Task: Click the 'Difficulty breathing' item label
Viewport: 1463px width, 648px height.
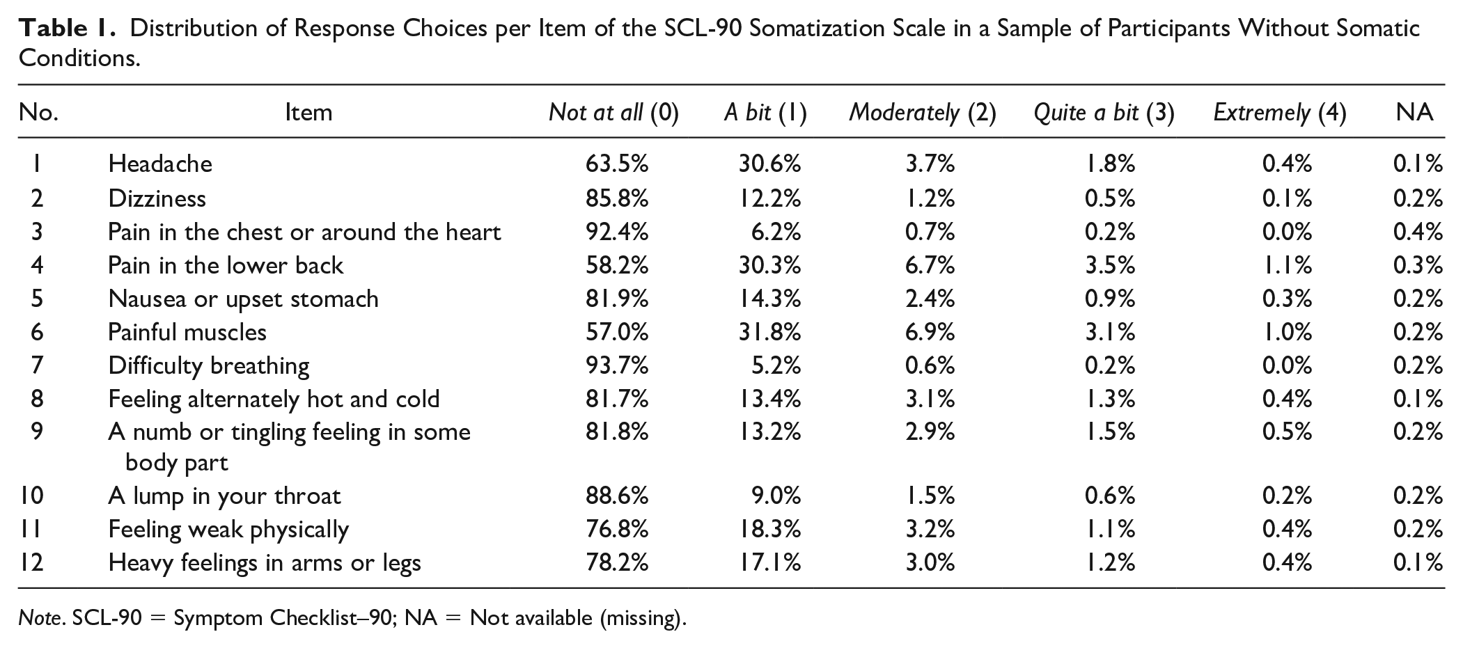Action: pos(209,365)
